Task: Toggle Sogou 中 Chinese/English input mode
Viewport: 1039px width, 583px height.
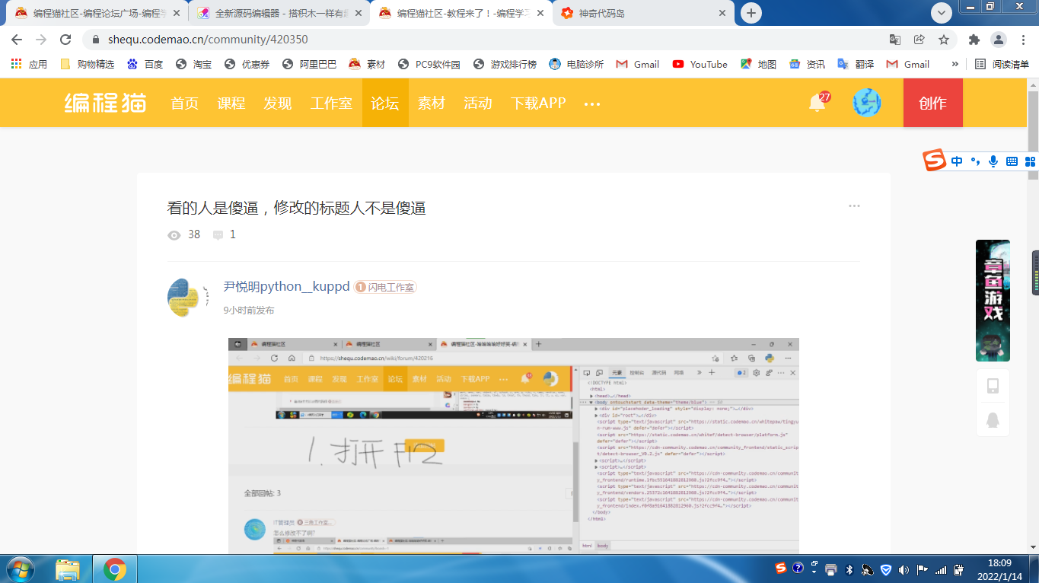Action: pyautogui.click(x=957, y=161)
